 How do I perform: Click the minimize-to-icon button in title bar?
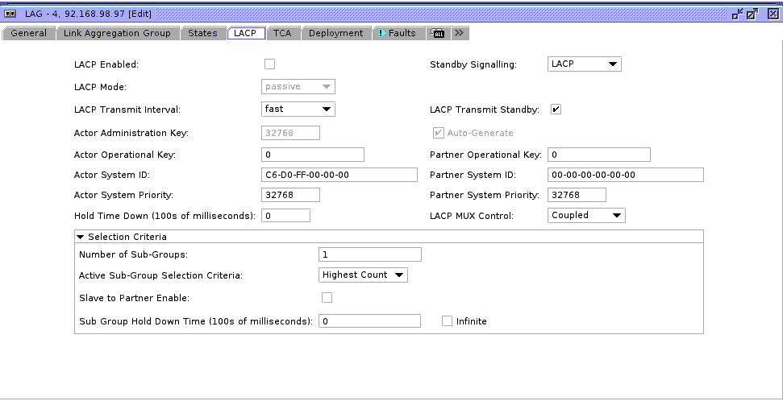click(737, 14)
